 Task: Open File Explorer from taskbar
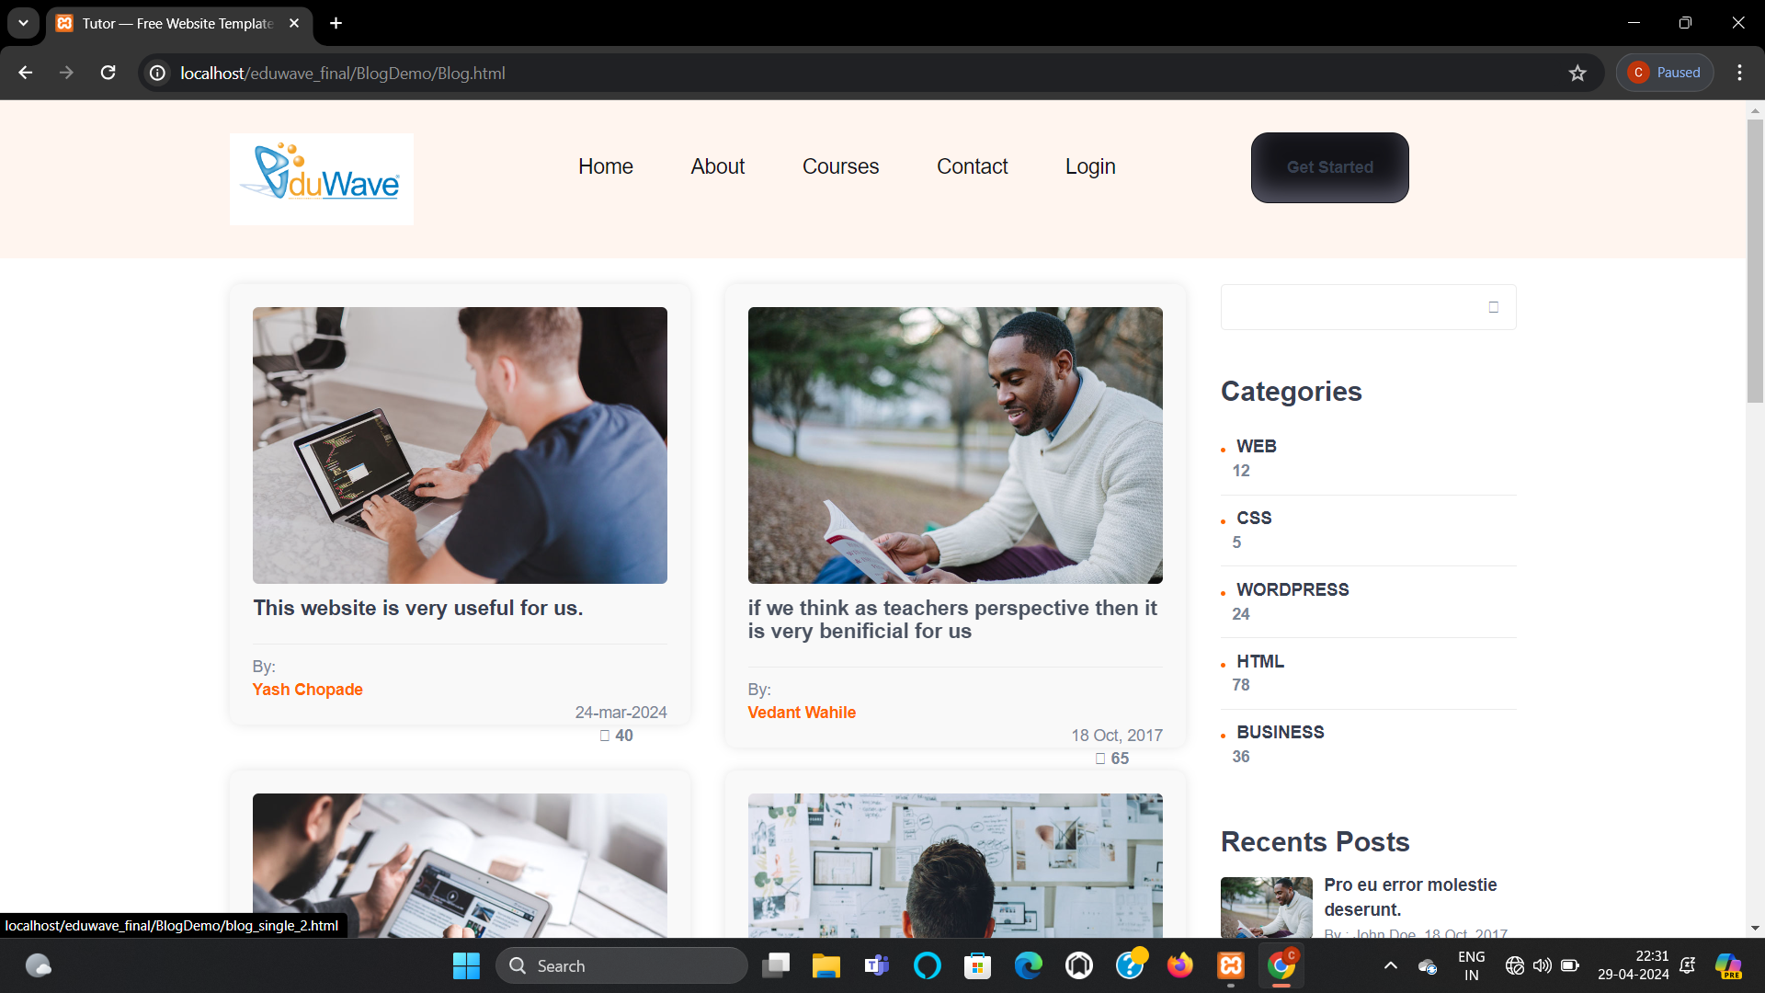click(826, 965)
